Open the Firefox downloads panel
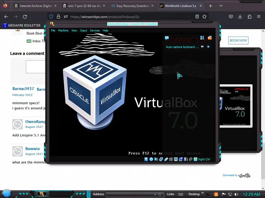Screen dimensions: 265x198 (240, 16)
